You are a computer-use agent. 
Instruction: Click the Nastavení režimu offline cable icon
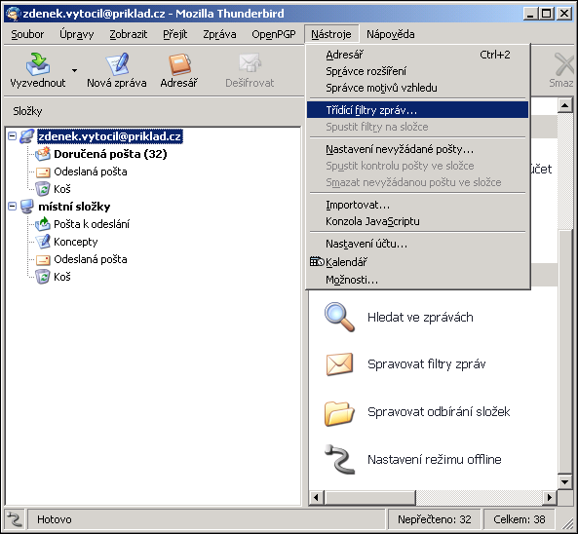point(339,459)
